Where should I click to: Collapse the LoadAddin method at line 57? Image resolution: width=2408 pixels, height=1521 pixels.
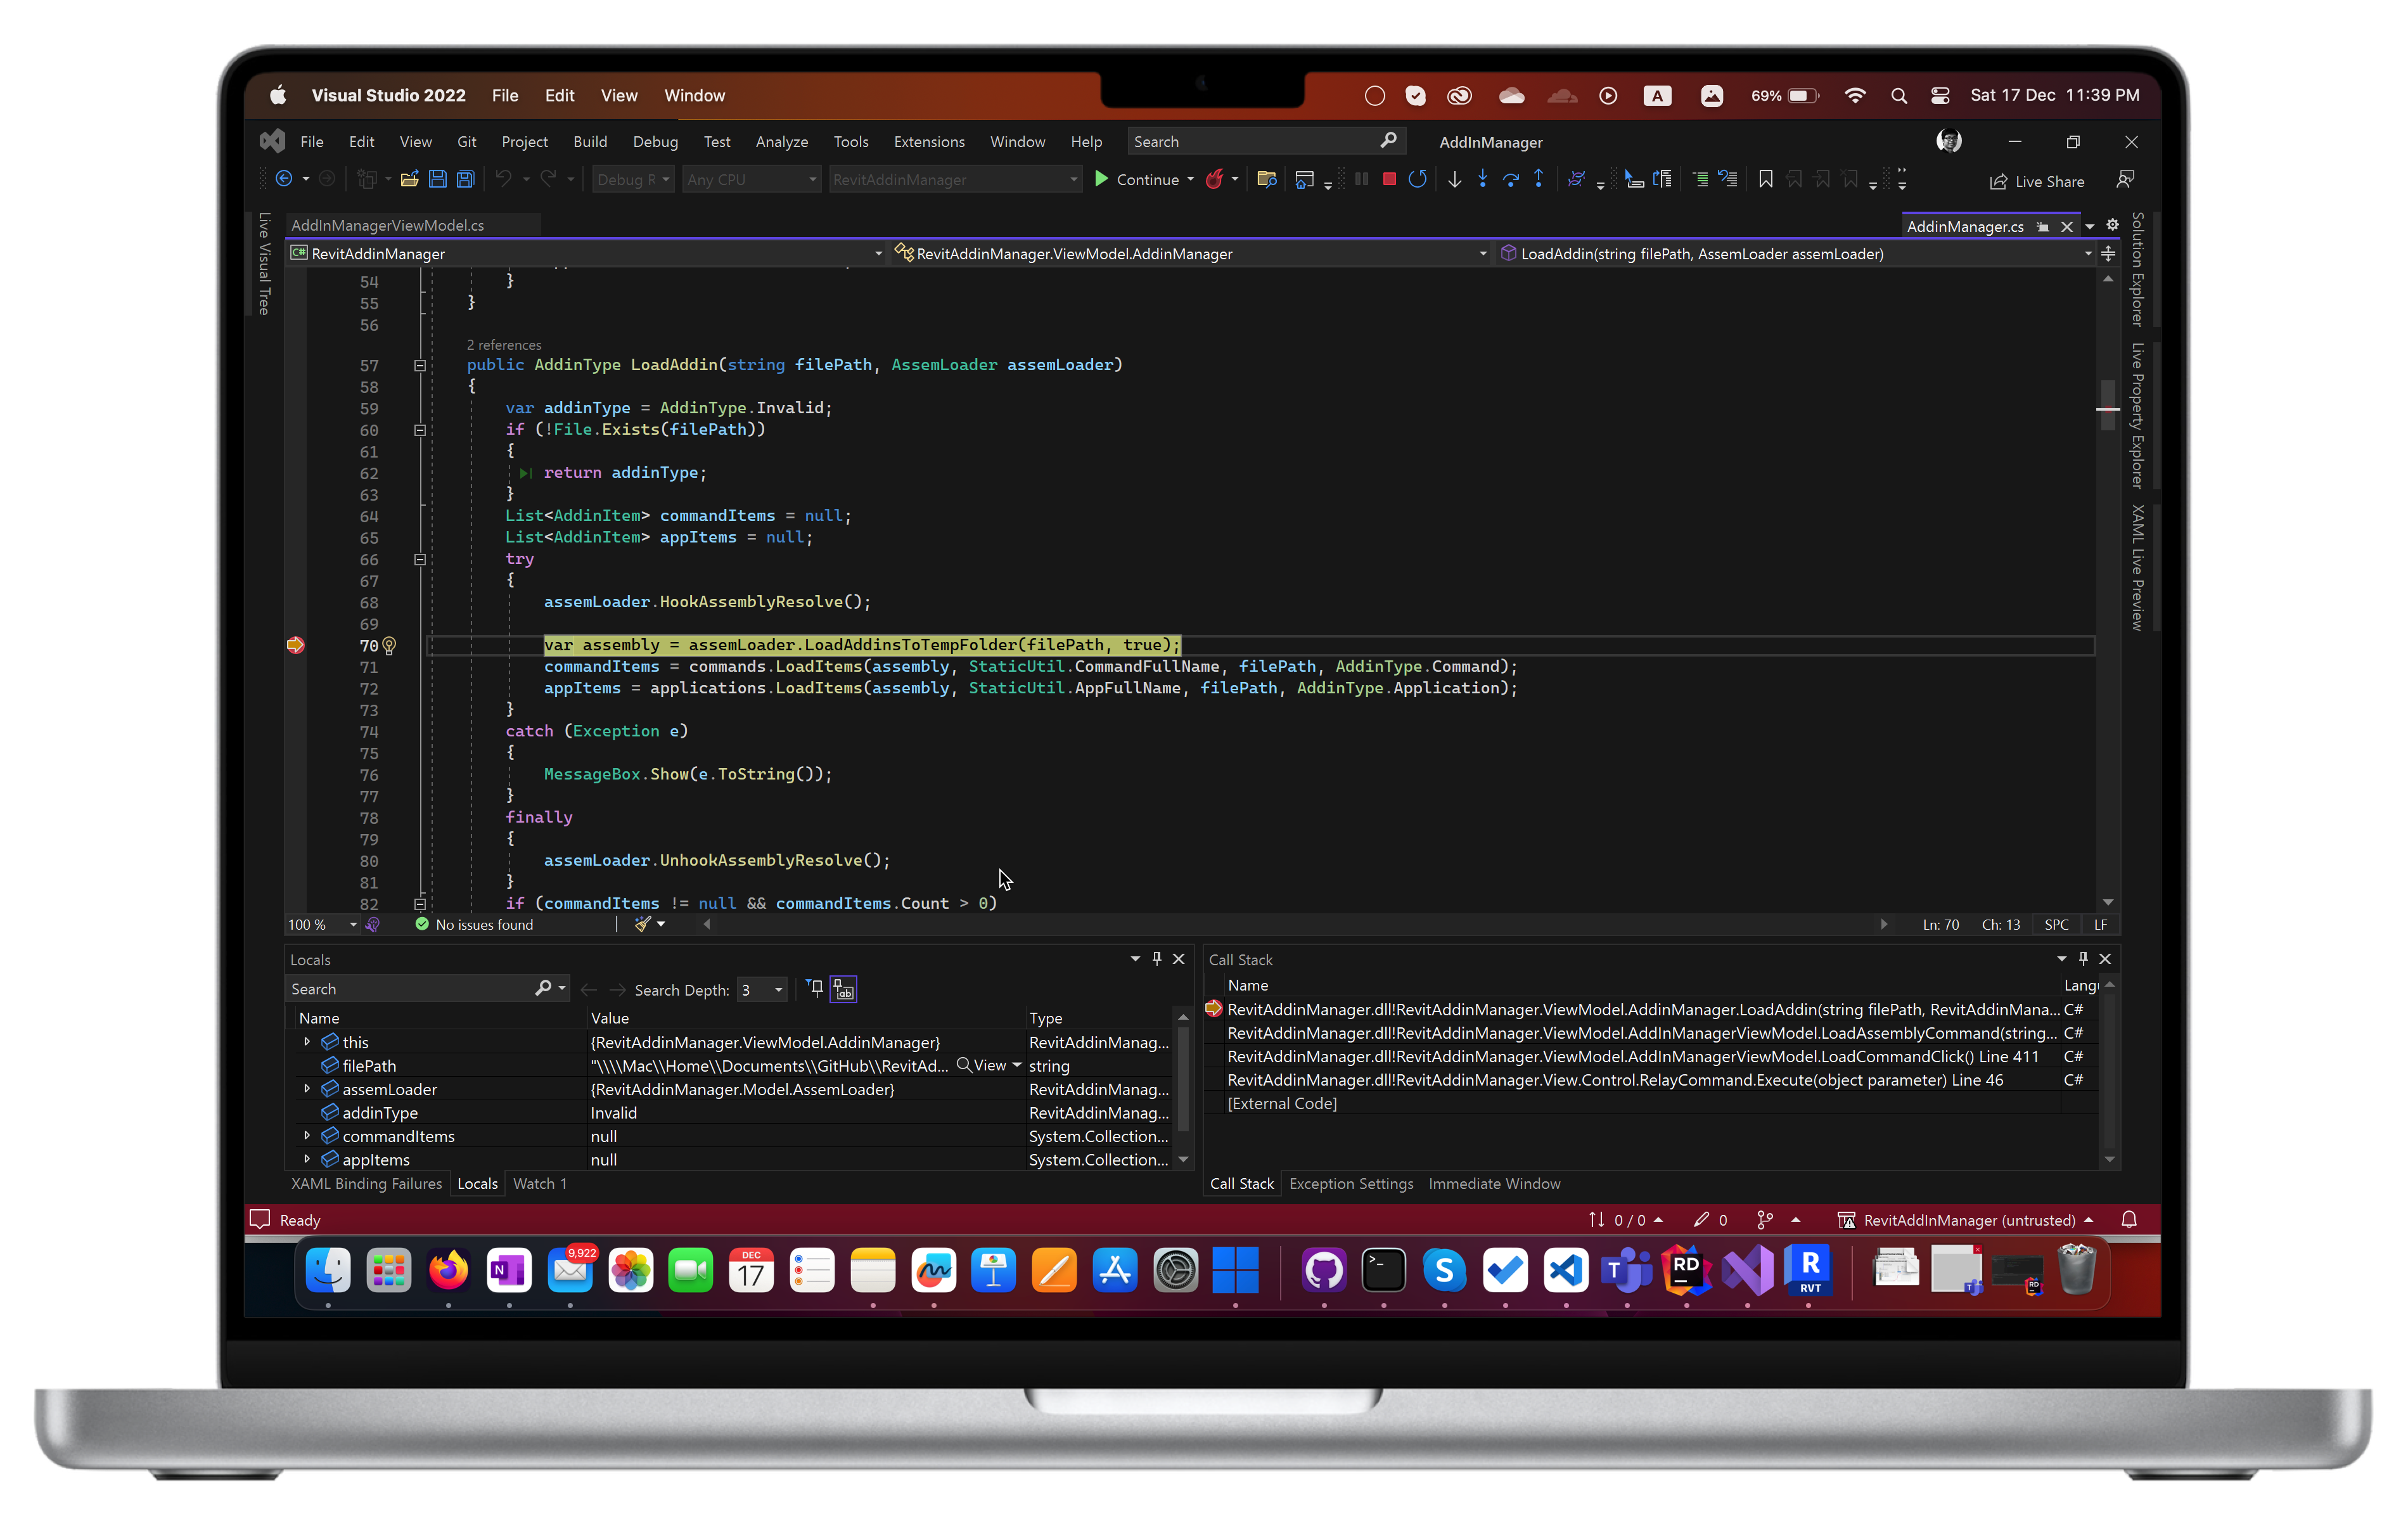coord(420,365)
